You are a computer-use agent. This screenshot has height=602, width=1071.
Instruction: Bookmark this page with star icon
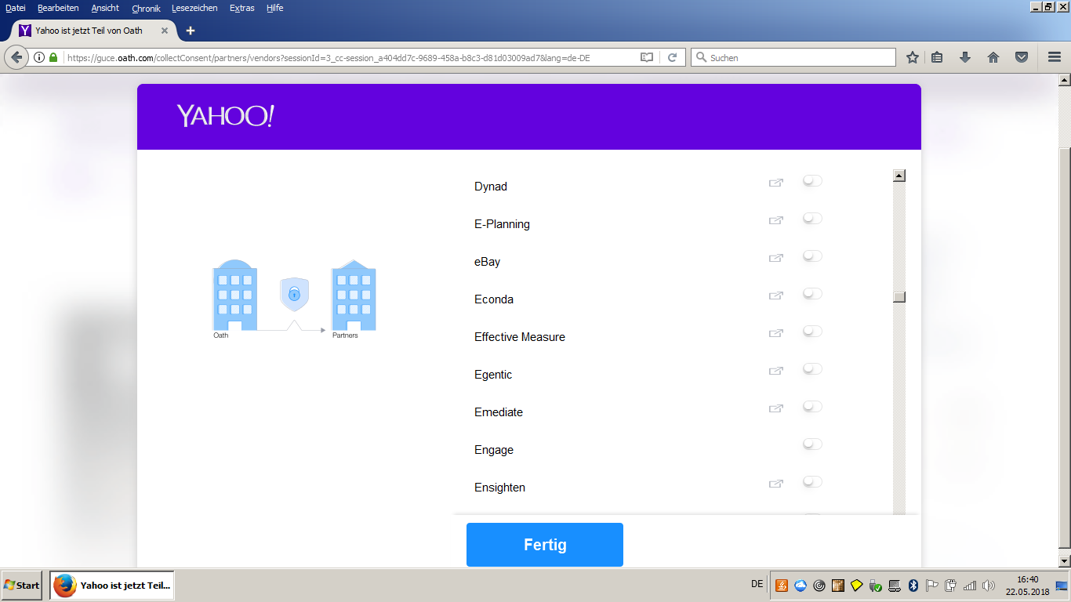(x=913, y=57)
